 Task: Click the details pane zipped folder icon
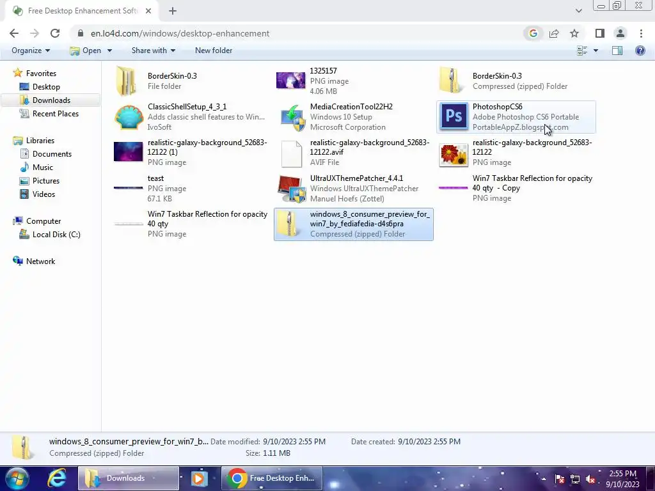click(x=22, y=447)
